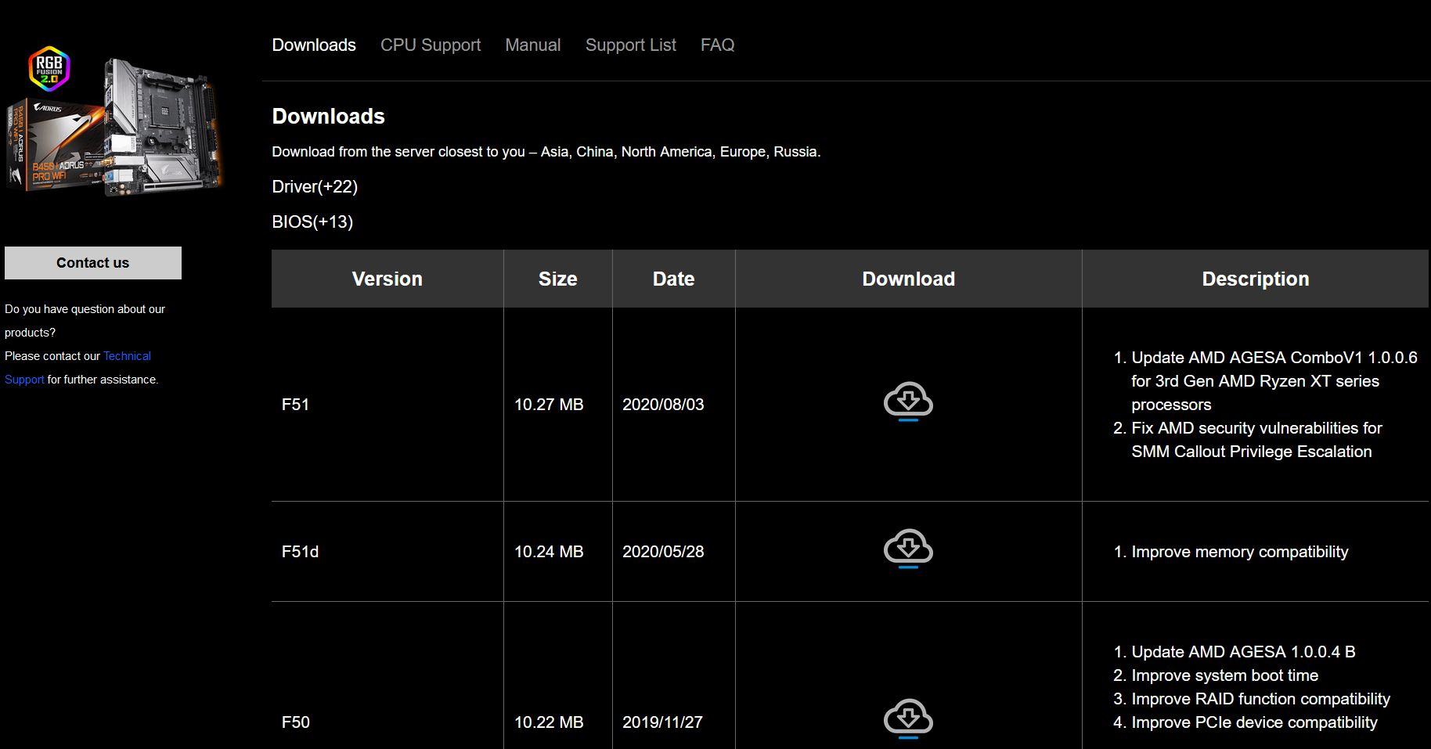Select the Size column header

click(558, 279)
